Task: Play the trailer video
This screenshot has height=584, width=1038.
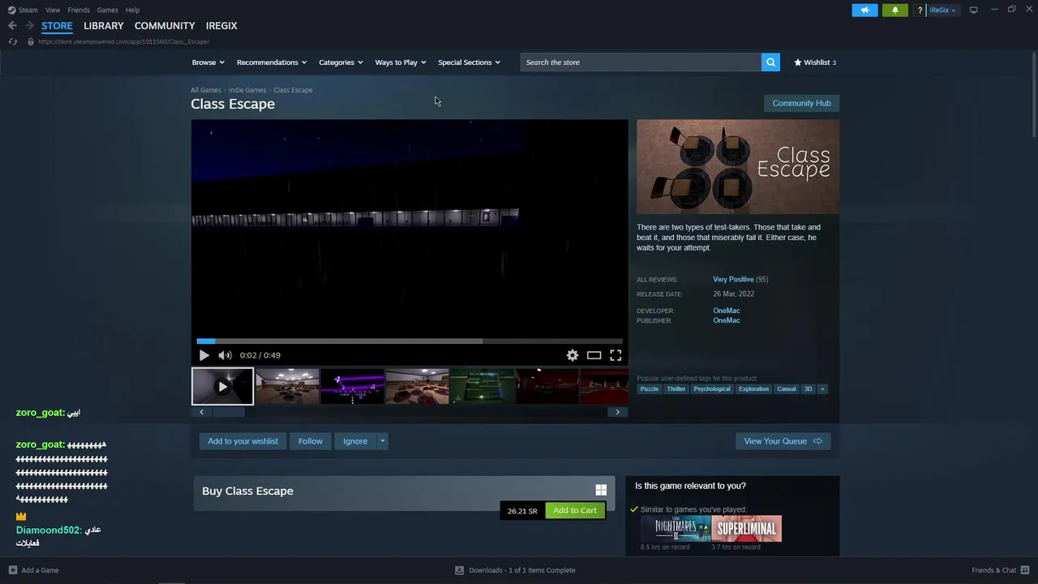Action: (x=204, y=355)
